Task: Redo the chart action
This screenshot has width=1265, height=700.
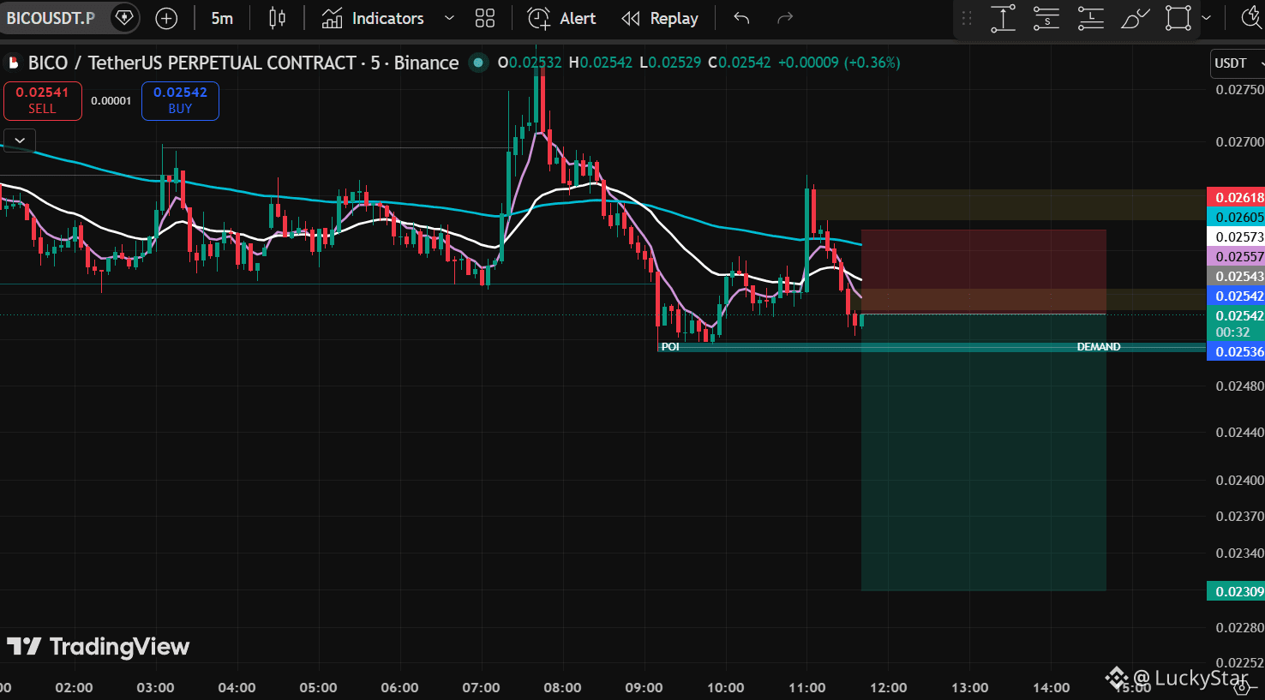Action: [784, 18]
